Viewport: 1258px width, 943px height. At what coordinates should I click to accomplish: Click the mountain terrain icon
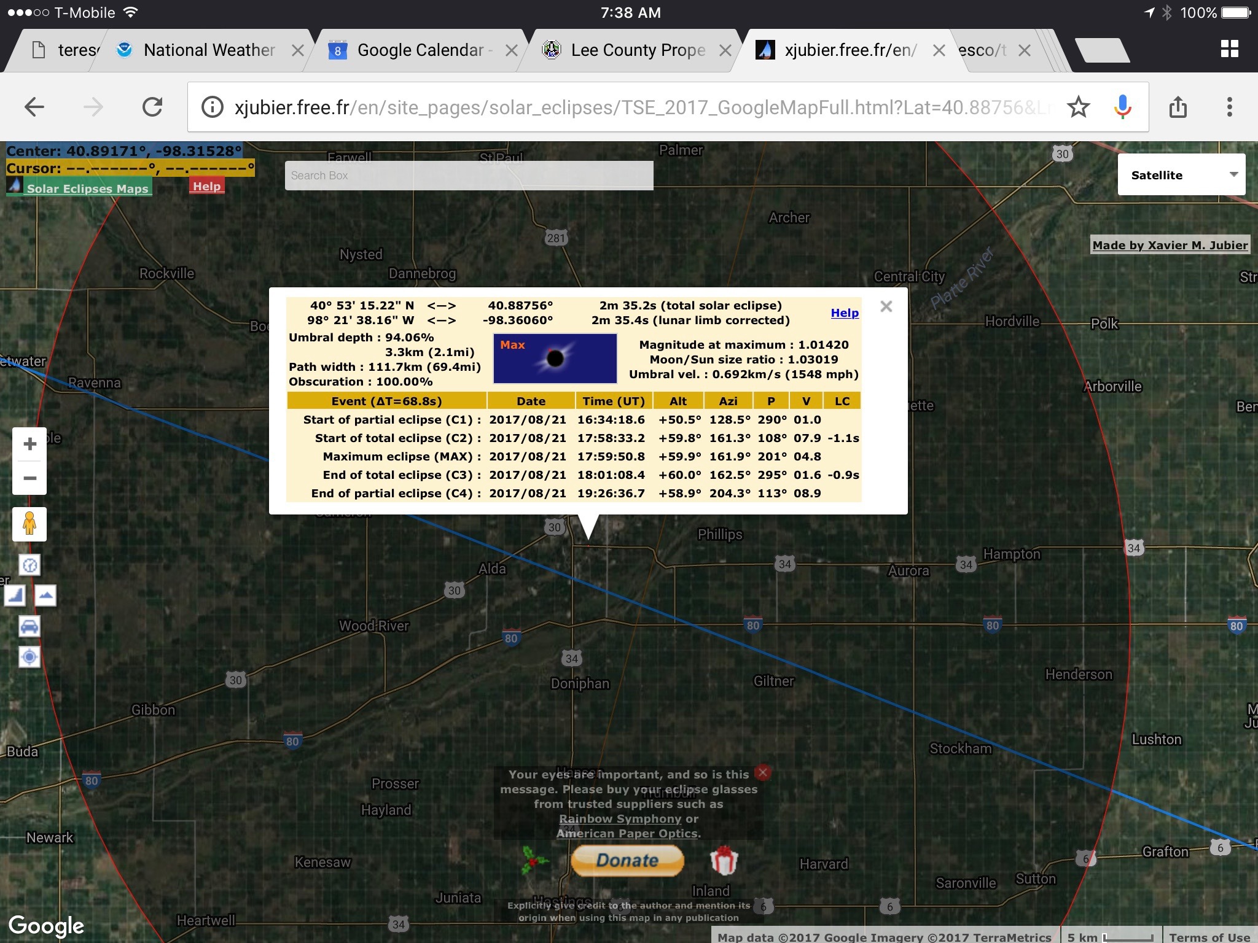45,595
